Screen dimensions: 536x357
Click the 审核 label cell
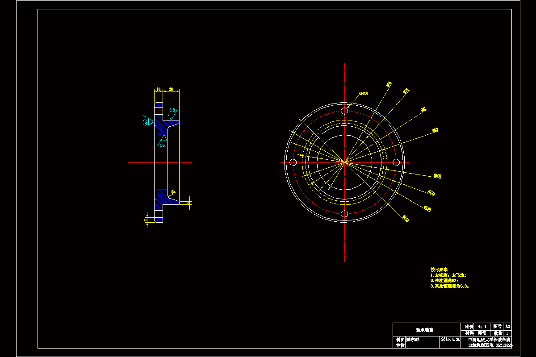[x=399, y=345]
